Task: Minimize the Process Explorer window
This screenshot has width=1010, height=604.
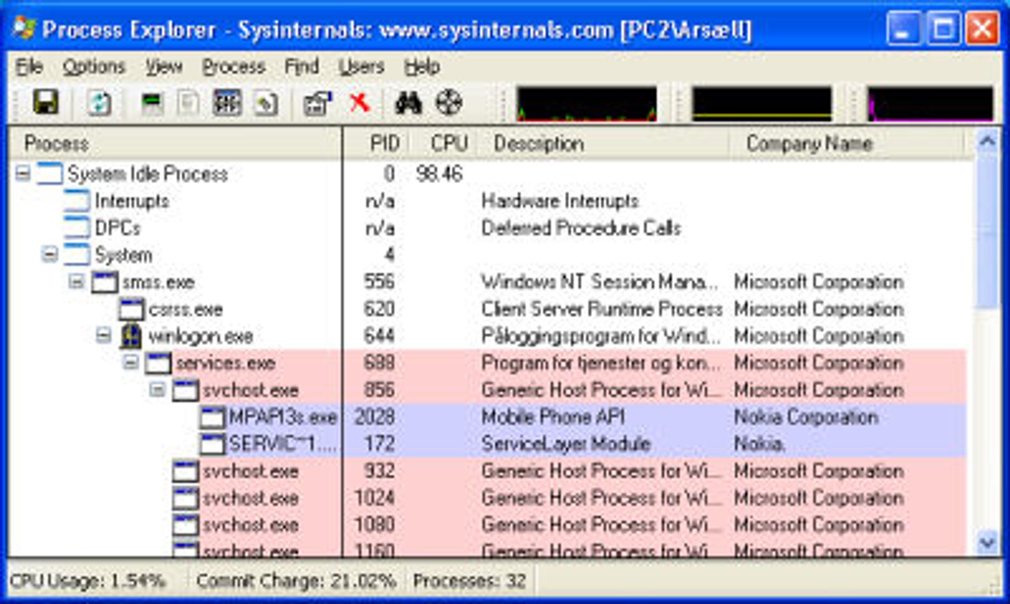Action: (x=903, y=29)
